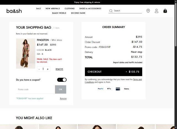The width and height of the screenshot is (177, 129).
Task: Select the credit card payment icon
Action: (118, 89)
